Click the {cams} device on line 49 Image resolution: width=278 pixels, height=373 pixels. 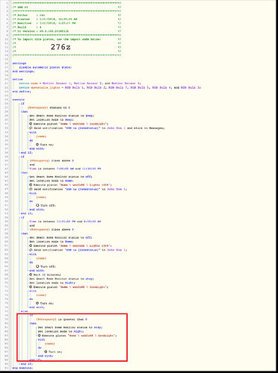coord(41,197)
